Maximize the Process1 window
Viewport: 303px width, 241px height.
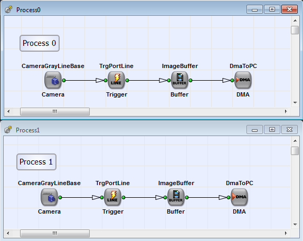coord(272,129)
